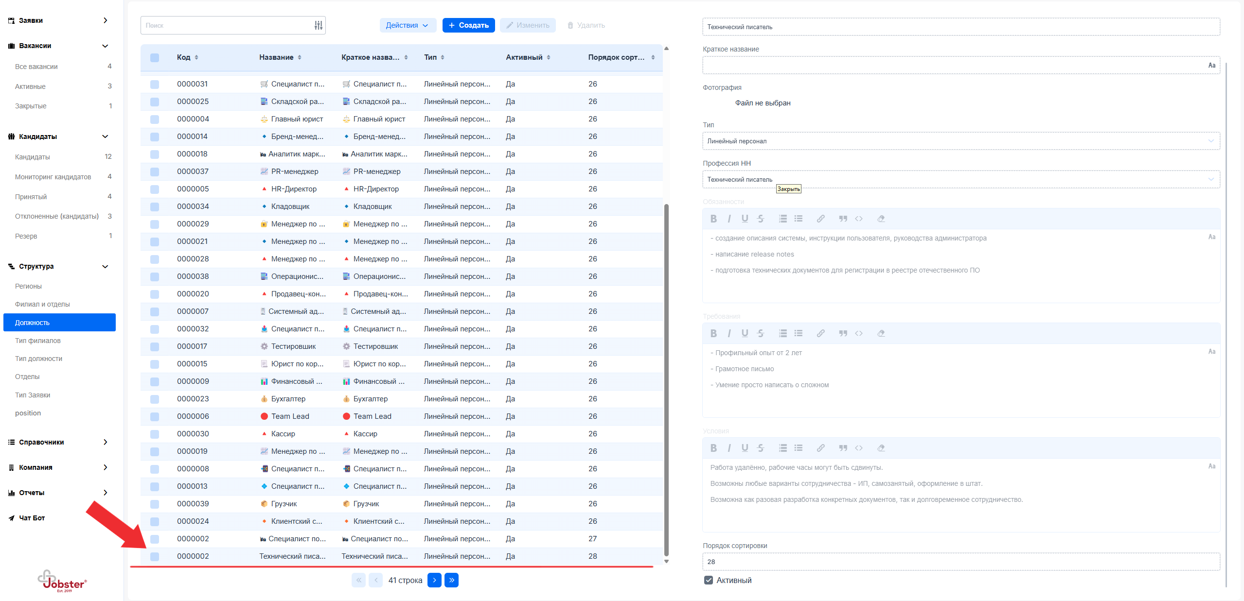Click blockquote icon in Обязанности toolbar
This screenshot has height=601, width=1244.
point(843,219)
